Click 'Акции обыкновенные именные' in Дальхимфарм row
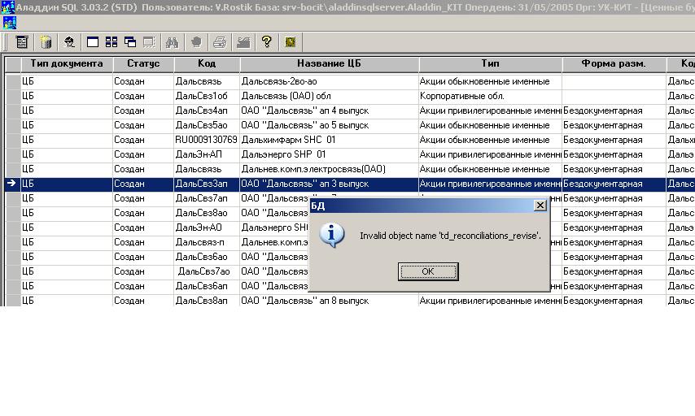The image size is (695, 416). [490, 140]
